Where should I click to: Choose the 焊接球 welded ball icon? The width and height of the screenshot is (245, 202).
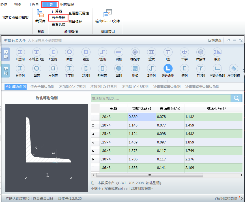click(201, 52)
